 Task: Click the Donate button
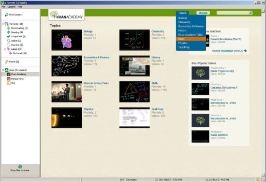coord(203,13)
